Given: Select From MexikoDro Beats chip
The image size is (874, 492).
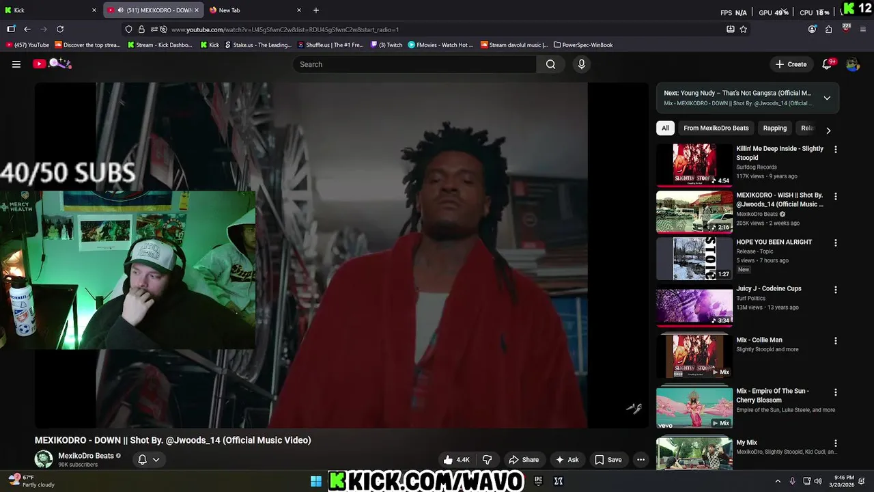Looking at the screenshot, I should [x=716, y=128].
